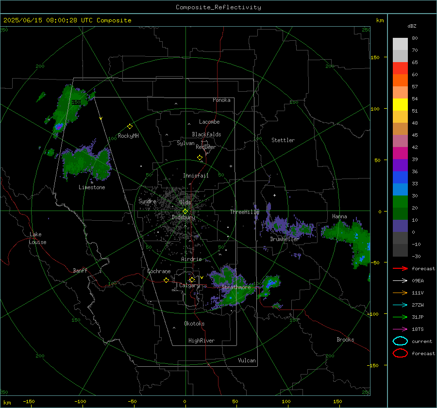This screenshot has width=437, height=408.
Task: Select the Strathmore label on the map
Action: (x=236, y=287)
